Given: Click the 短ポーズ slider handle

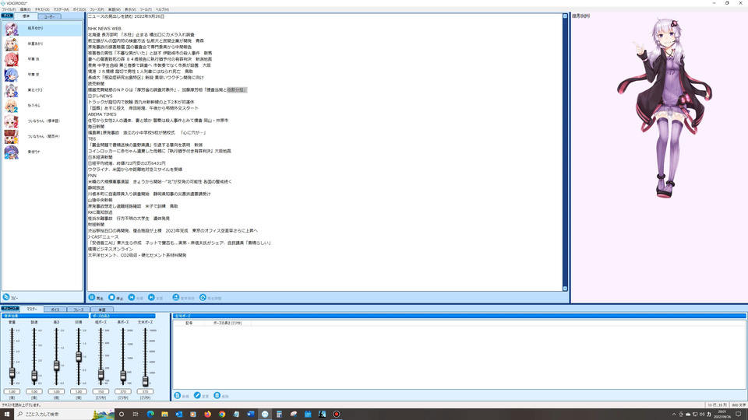Looking at the screenshot, I should click(101, 375).
